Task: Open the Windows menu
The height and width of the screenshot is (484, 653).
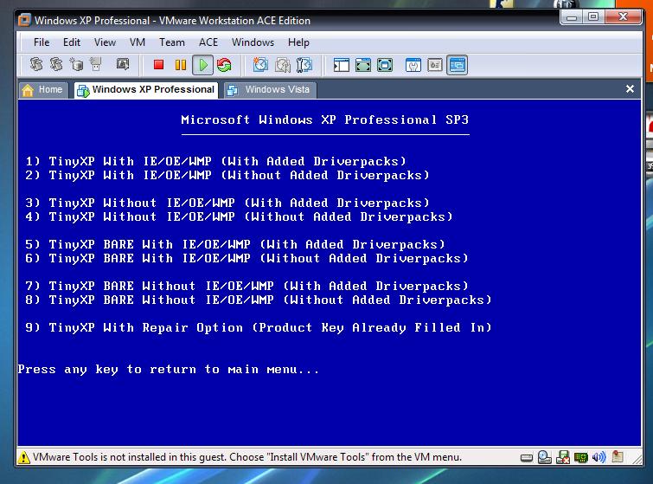Action: (253, 42)
